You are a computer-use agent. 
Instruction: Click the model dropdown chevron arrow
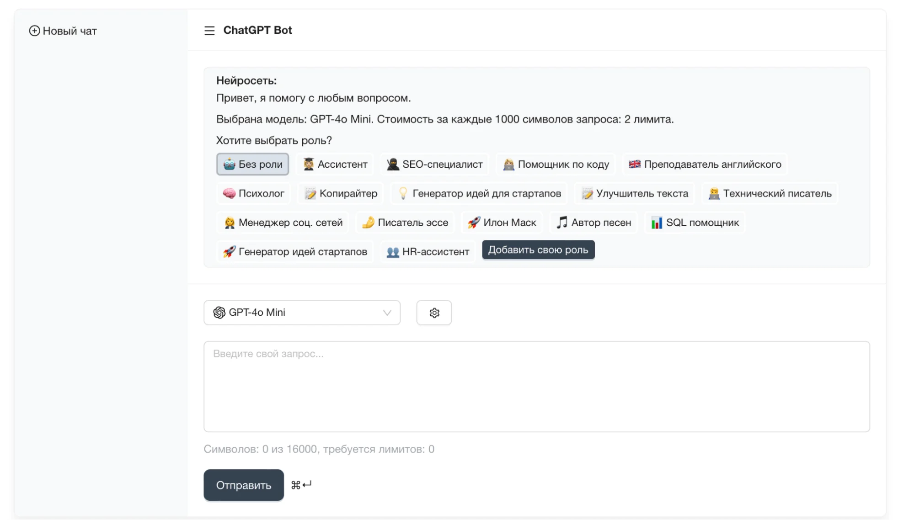click(x=387, y=313)
